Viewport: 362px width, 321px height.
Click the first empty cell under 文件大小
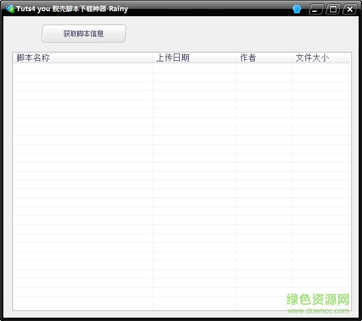(321, 68)
